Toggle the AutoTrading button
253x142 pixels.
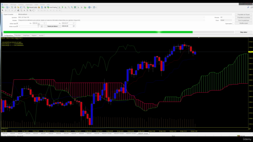(52, 7)
